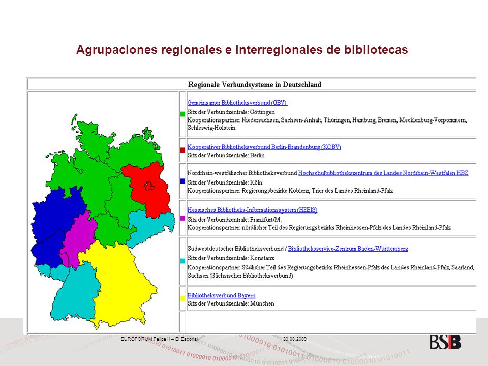Follow the Hochschulbibliothekszentrum Nordrhein-Westfalen HBZ link

tap(383, 173)
